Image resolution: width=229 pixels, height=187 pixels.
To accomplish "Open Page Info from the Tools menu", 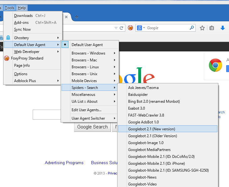I will click(33, 65).
